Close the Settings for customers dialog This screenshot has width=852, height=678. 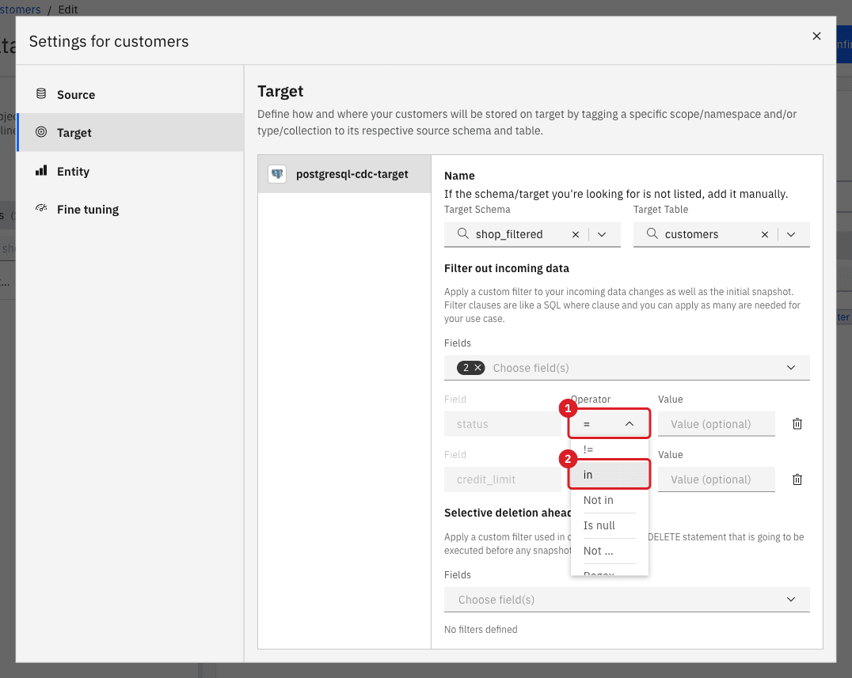816,36
